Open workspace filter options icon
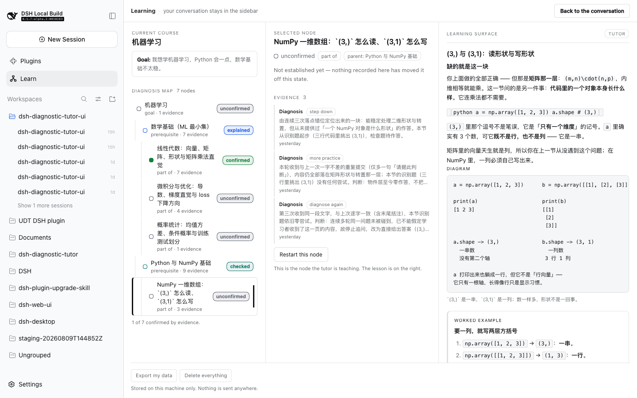 coord(98,99)
